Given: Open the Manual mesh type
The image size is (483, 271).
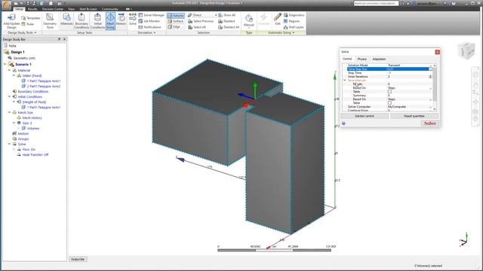Looking at the screenshot, I should point(248,20).
